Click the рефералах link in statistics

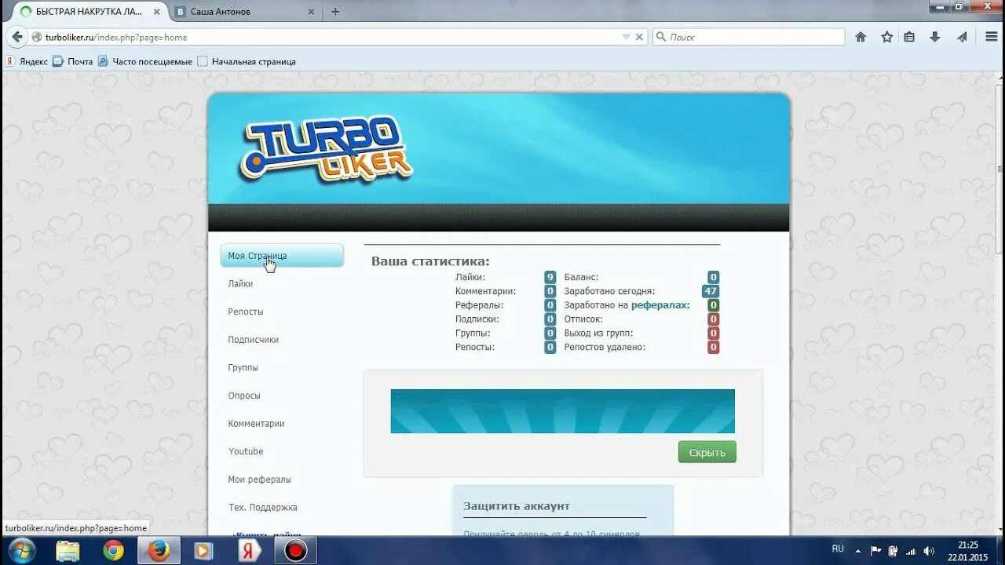point(660,305)
